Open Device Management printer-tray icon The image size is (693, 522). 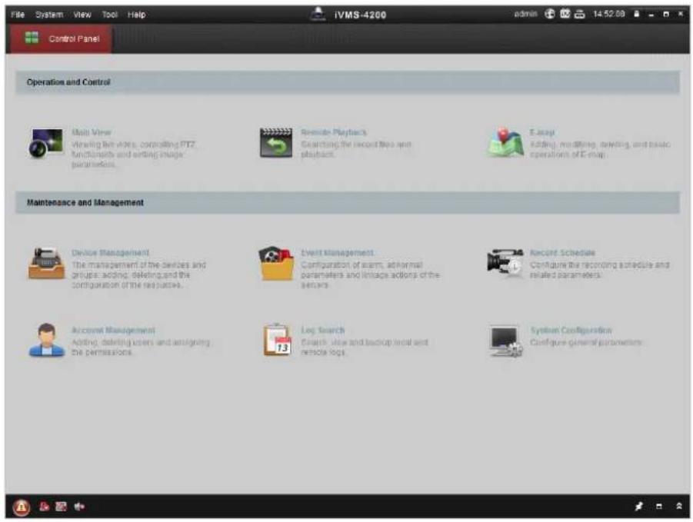tap(46, 264)
